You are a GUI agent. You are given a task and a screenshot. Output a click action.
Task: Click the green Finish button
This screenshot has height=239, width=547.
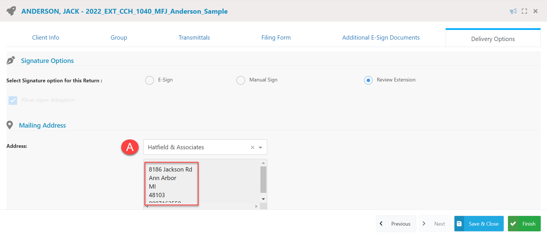click(x=524, y=224)
